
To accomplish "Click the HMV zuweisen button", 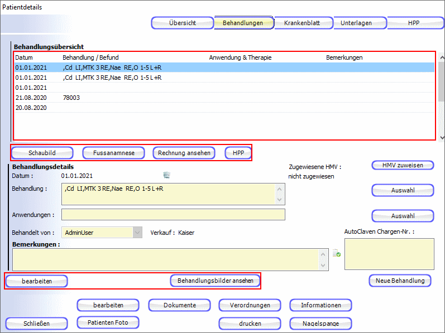I will 402,165.
